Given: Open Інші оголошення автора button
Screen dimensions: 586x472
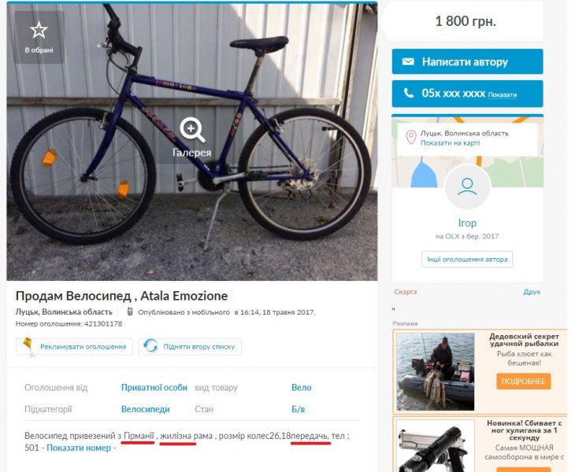Looking at the screenshot, I should click(x=467, y=259).
